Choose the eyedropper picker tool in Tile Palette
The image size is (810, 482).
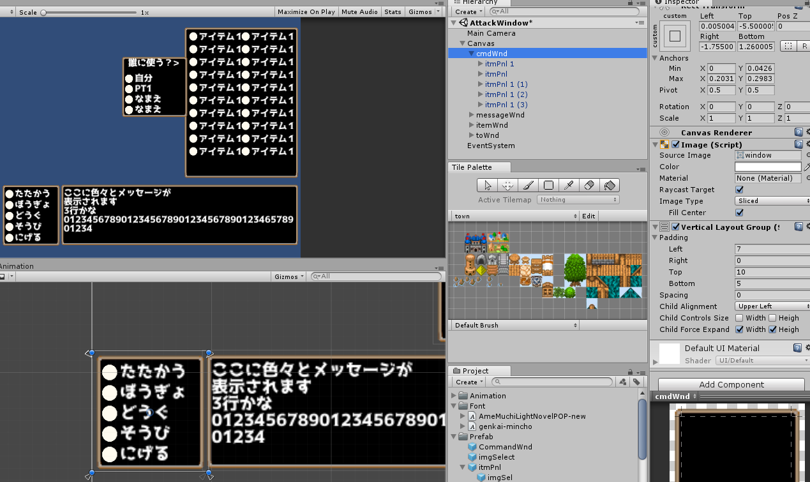pyautogui.click(x=568, y=185)
